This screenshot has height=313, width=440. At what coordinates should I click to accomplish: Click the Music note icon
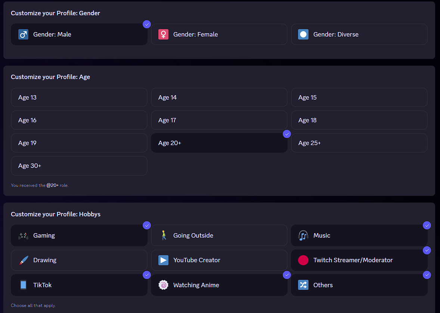coord(303,235)
